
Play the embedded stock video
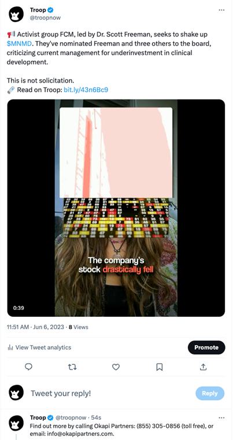(x=116, y=208)
